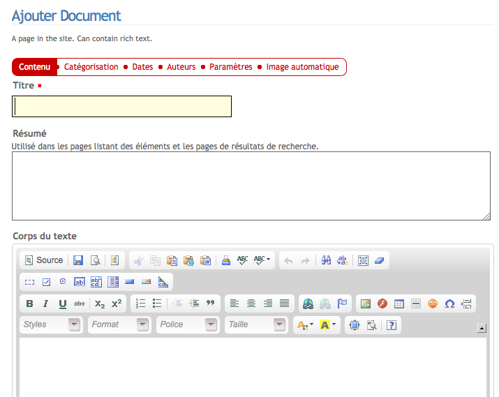
Task: Click the Anchor flag icon
Action: click(342, 304)
